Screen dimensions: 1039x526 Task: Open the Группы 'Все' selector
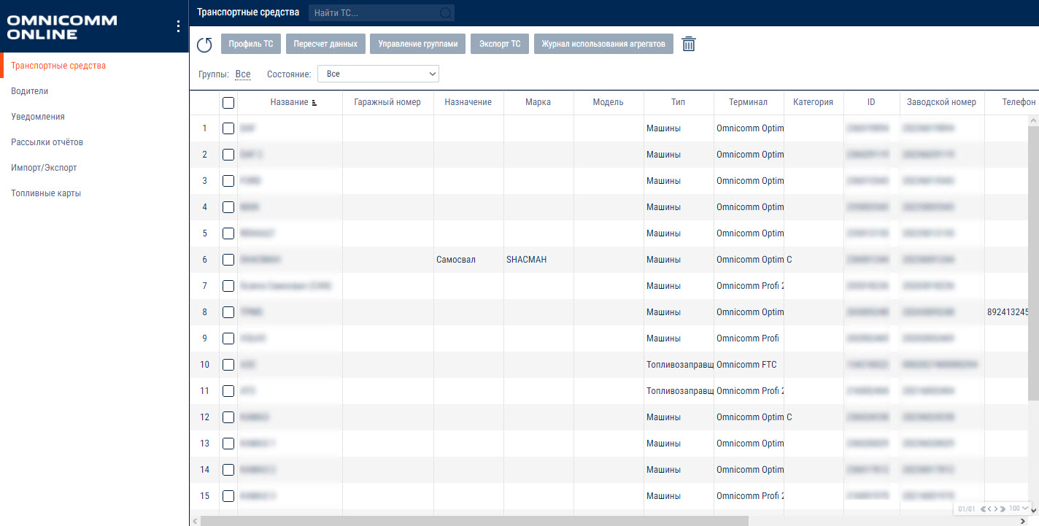coord(243,74)
